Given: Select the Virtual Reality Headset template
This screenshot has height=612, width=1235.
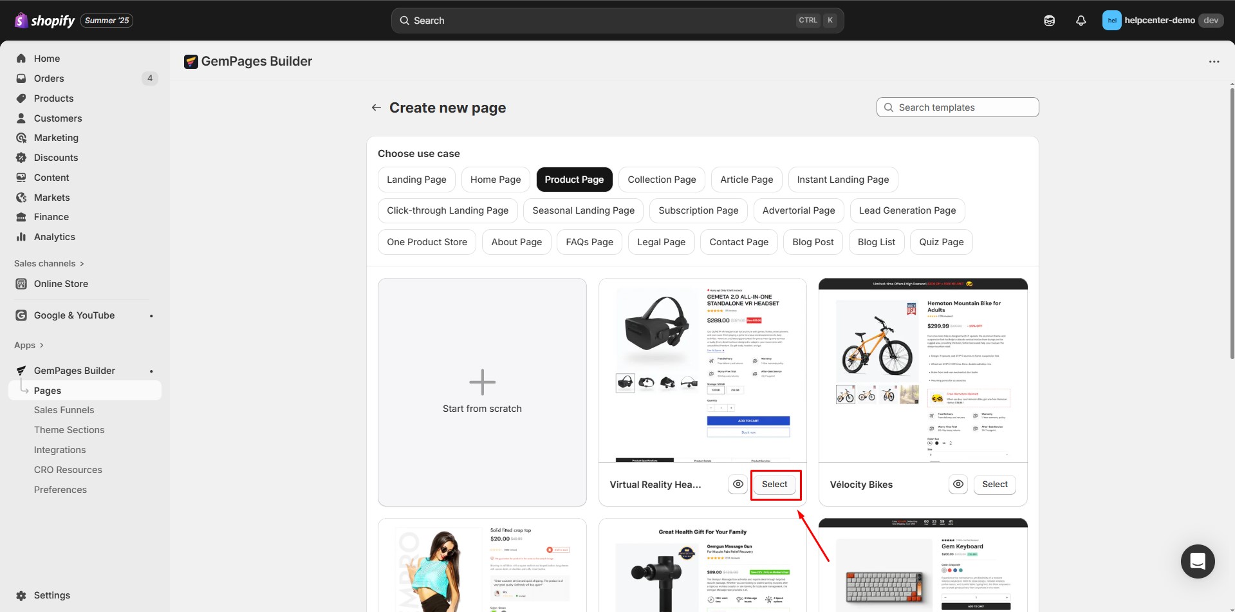Looking at the screenshot, I should 775,484.
